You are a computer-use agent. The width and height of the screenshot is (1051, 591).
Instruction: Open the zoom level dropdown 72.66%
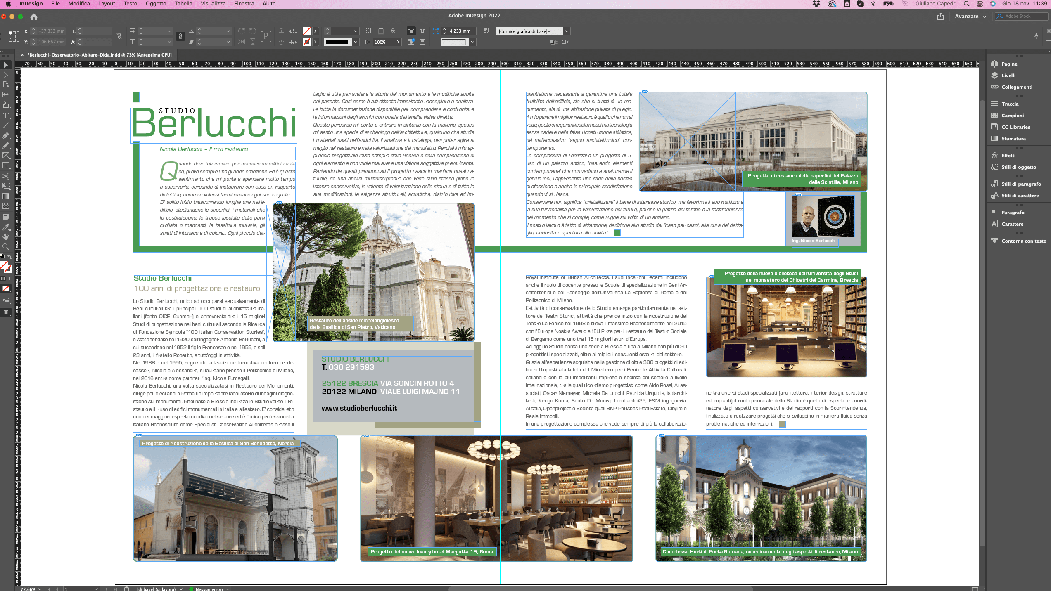point(40,589)
